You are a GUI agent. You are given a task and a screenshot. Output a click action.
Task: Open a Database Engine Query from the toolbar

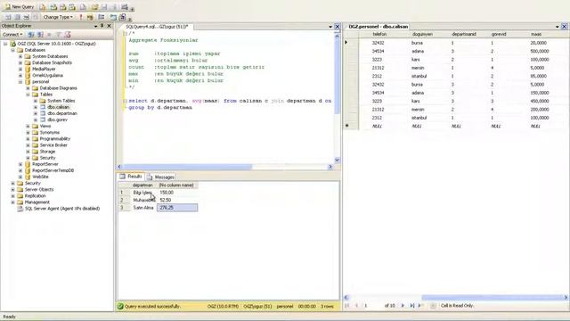coord(43,6)
